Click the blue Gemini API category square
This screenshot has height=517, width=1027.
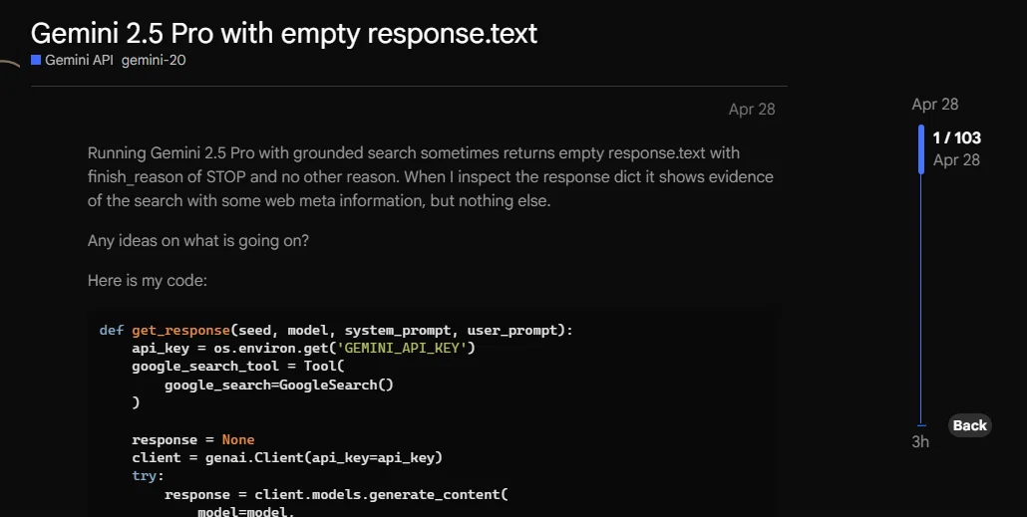click(x=36, y=60)
